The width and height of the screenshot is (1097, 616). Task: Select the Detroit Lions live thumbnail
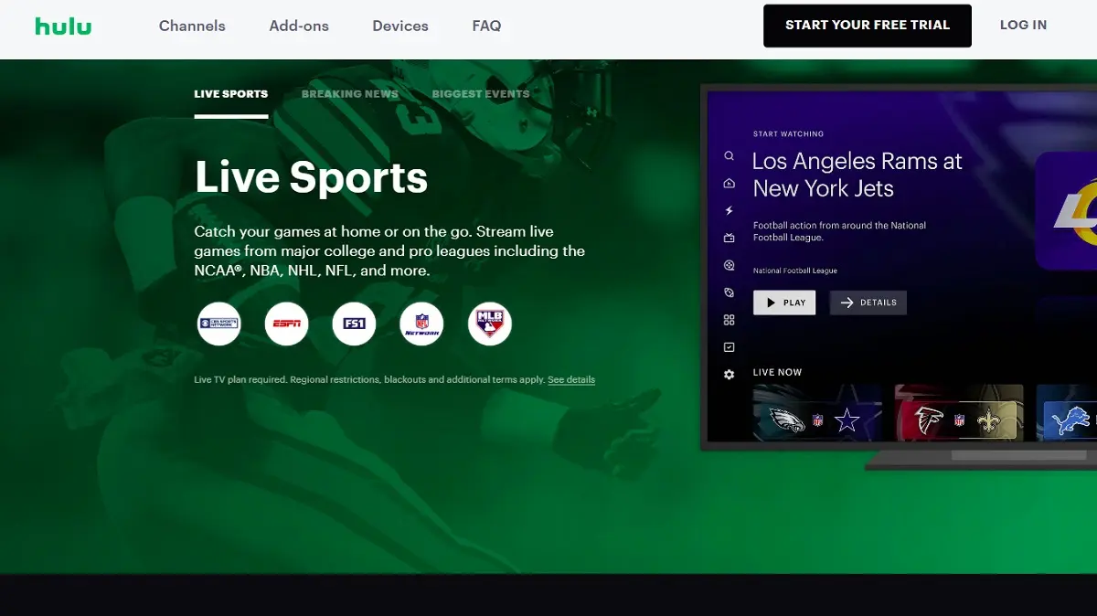(1066, 413)
